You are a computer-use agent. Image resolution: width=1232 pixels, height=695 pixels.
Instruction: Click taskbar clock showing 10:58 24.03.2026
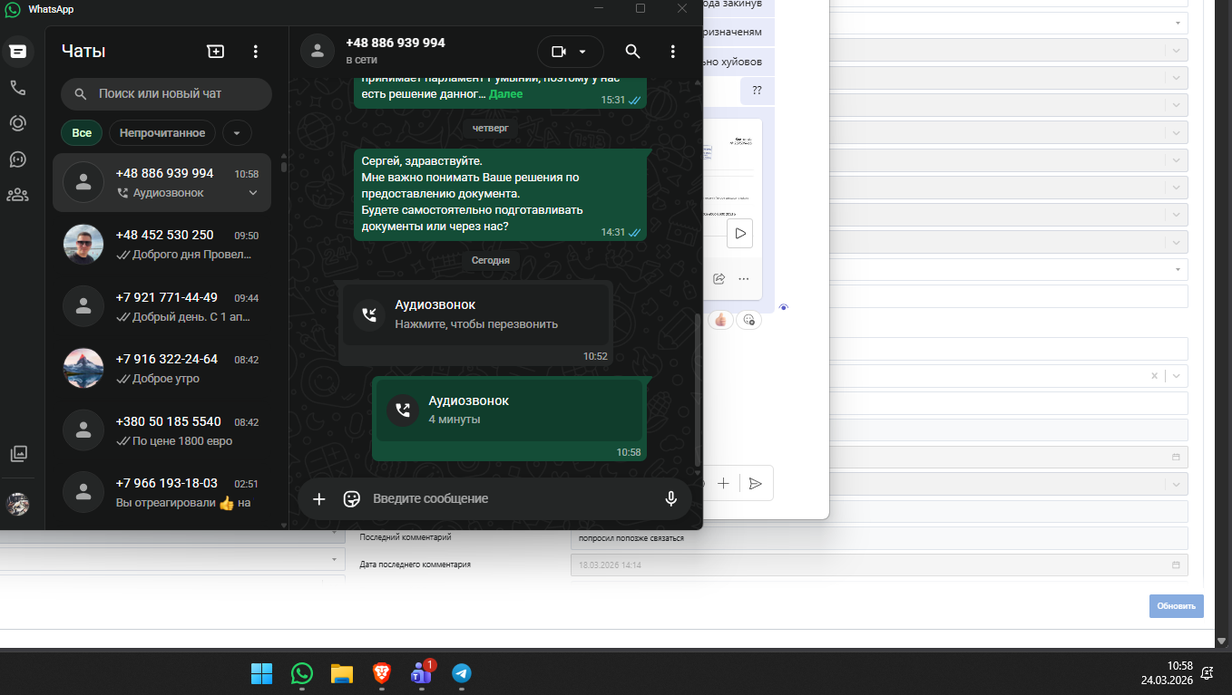[x=1167, y=672]
